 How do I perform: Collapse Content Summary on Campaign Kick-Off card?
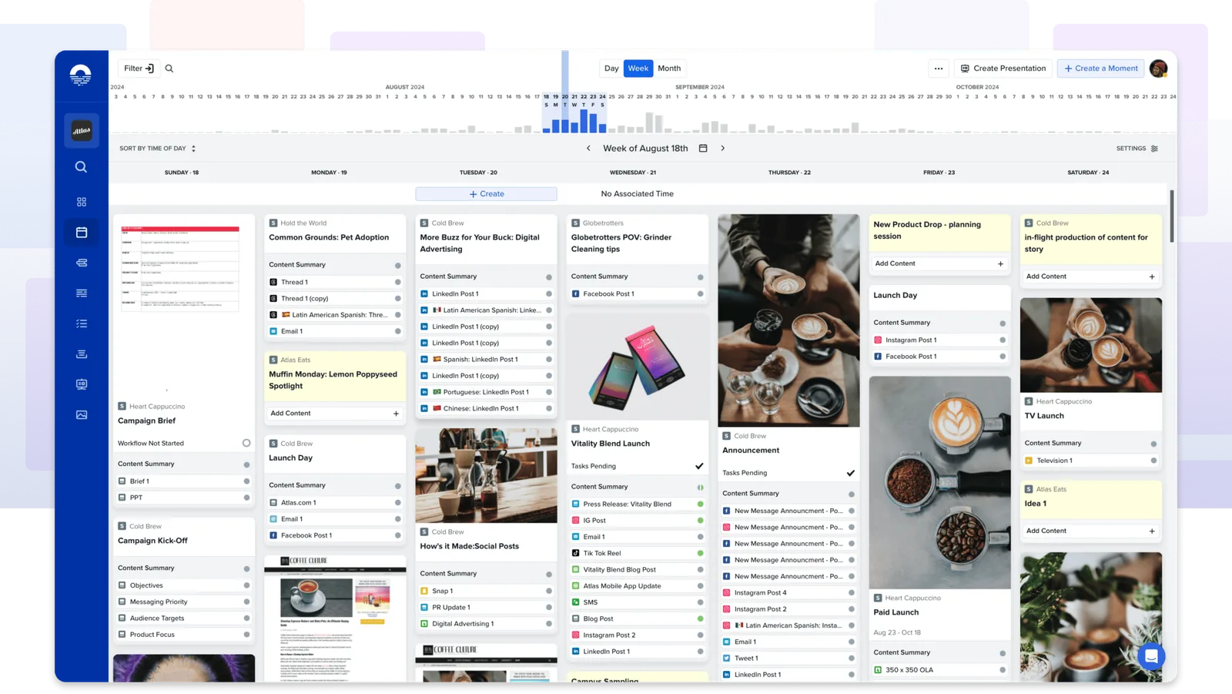[183, 568]
